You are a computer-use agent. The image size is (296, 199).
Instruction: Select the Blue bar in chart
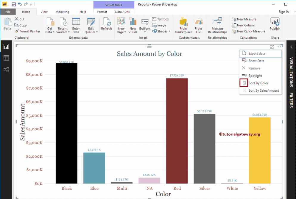tap(94, 168)
